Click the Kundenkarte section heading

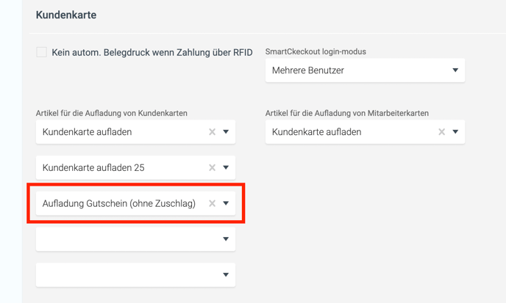pyautogui.click(x=66, y=15)
